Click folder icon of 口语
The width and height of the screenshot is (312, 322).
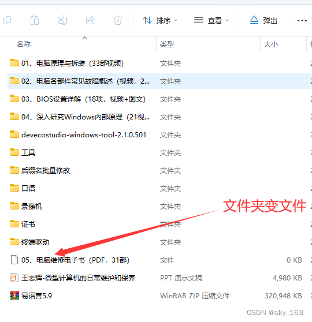point(14,188)
